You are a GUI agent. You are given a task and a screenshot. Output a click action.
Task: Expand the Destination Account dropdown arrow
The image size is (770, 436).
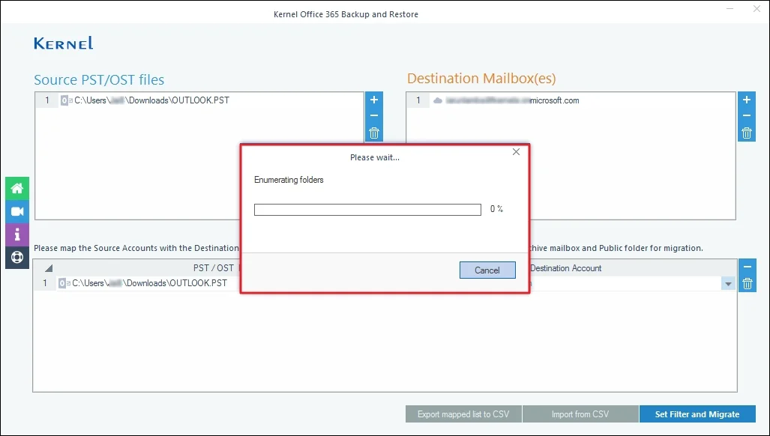[x=727, y=284]
